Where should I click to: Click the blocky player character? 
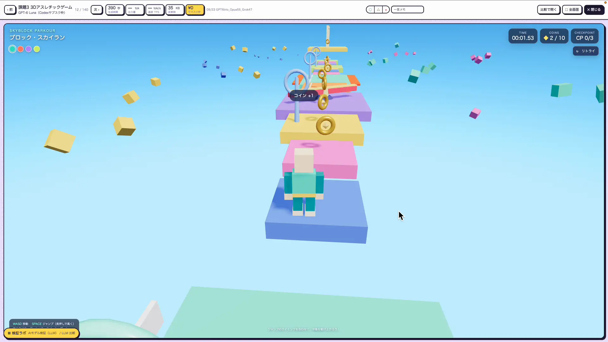coord(304,182)
